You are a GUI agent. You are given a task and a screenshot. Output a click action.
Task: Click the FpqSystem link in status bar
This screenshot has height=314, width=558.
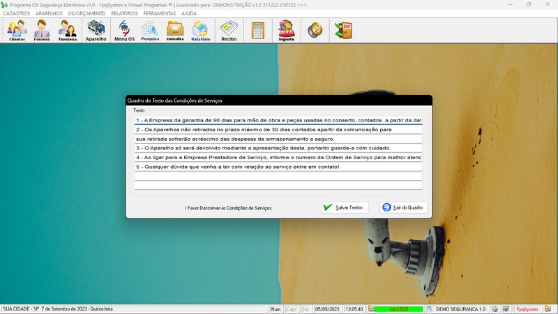pos(527,309)
